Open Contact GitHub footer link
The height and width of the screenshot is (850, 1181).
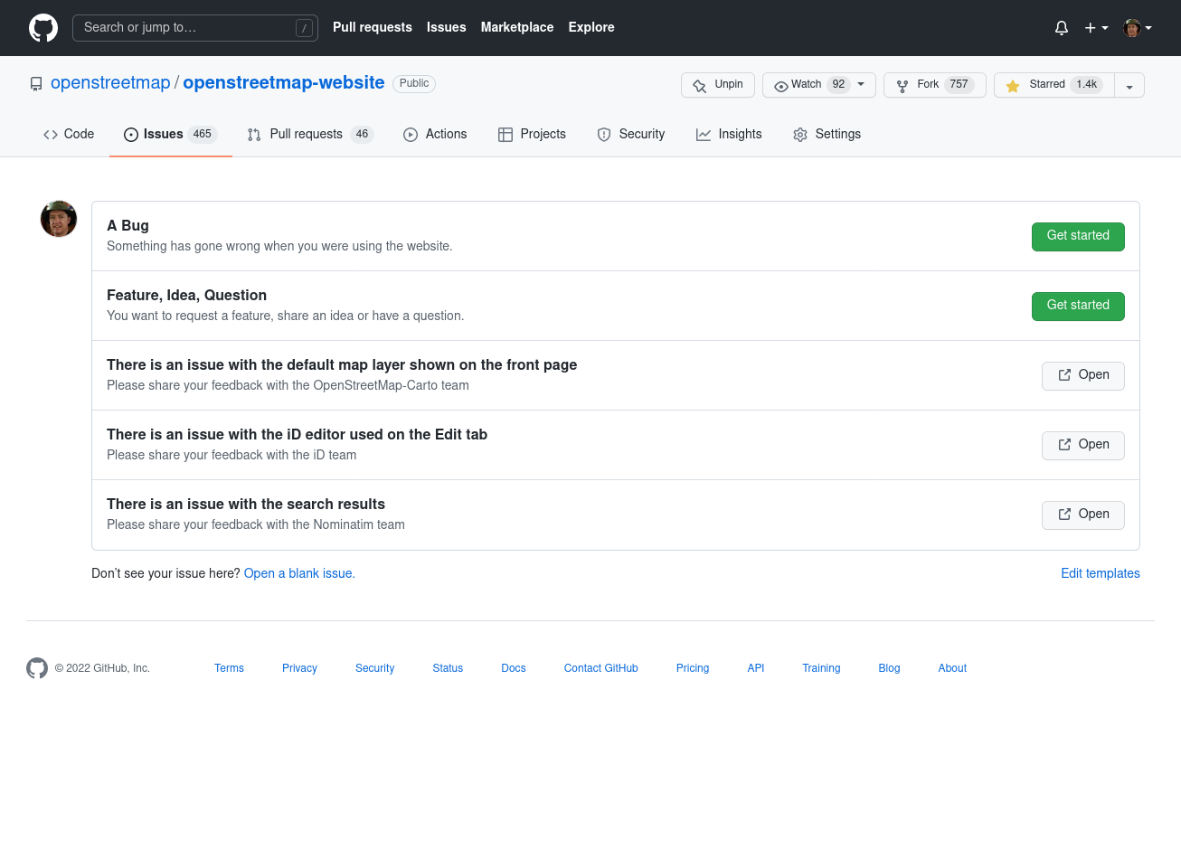601,668
